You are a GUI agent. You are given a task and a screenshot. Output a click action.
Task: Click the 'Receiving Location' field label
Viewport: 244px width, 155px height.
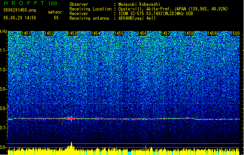pyautogui.click(x=90, y=9)
